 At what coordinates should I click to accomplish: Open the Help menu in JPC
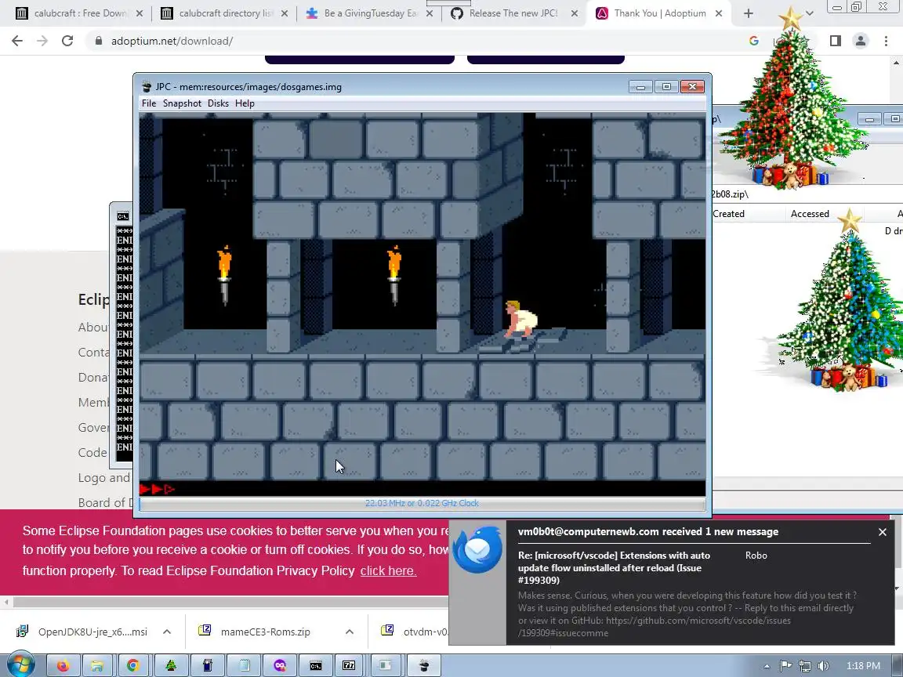245,103
